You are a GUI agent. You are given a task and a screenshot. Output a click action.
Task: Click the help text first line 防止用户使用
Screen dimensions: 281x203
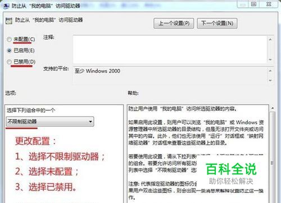[183, 109]
